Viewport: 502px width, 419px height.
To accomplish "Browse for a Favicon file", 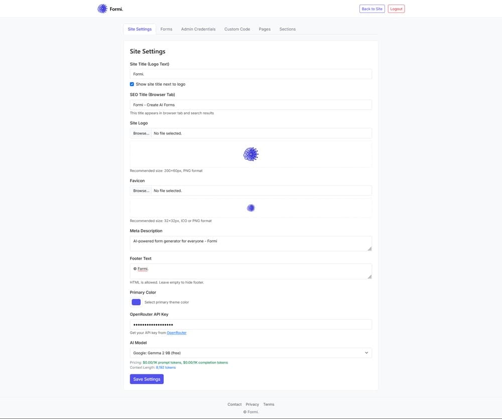I will (x=141, y=191).
